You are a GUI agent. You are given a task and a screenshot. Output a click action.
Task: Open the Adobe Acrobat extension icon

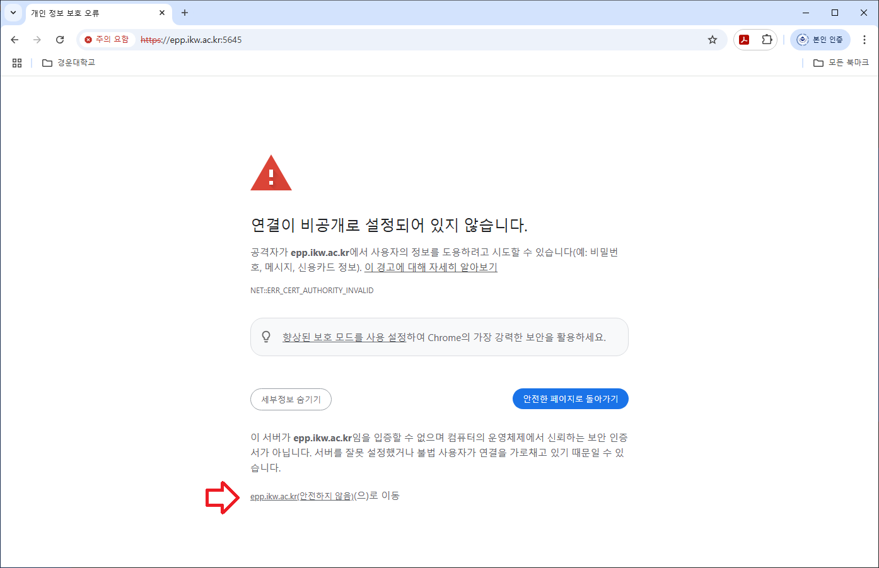pos(744,40)
